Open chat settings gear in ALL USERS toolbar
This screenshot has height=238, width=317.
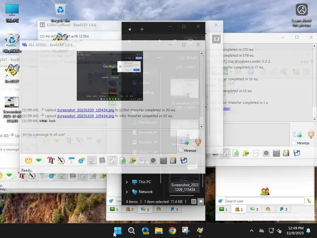[x=81, y=161]
